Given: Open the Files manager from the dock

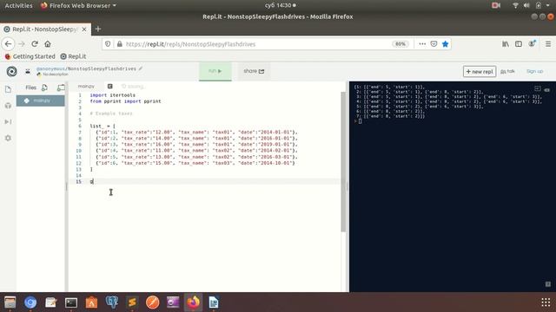Looking at the screenshot, I should tap(10, 302).
